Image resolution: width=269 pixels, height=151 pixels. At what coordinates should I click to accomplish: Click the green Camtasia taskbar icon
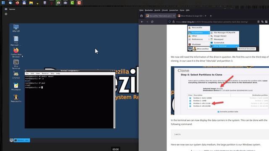point(72,3)
